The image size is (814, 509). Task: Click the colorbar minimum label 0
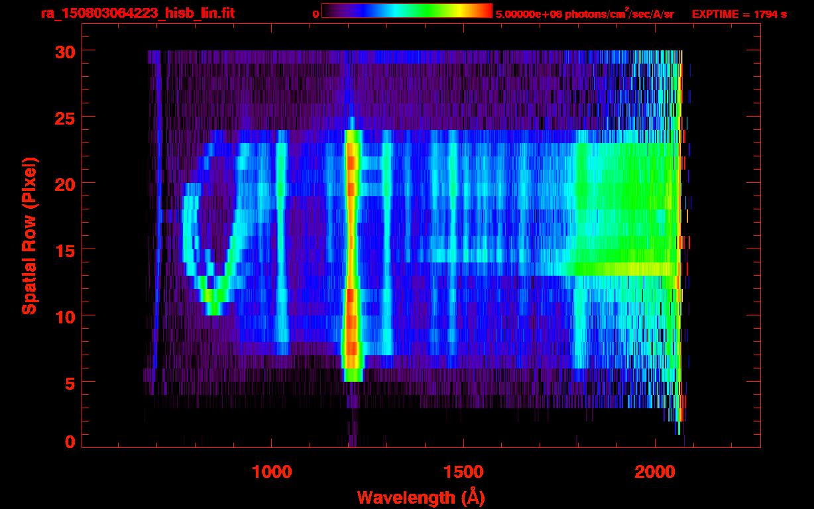pos(316,14)
